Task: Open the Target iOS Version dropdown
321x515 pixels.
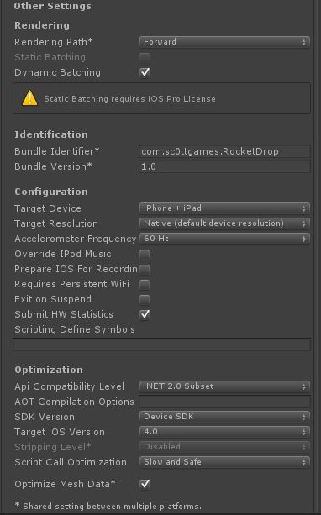Action: [224, 432]
